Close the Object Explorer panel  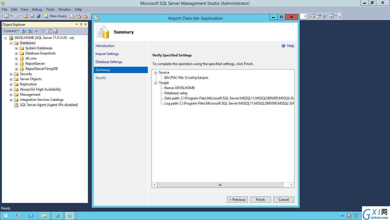pos(85,24)
